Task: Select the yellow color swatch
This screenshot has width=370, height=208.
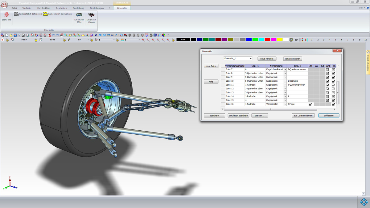Action: click(x=280, y=40)
